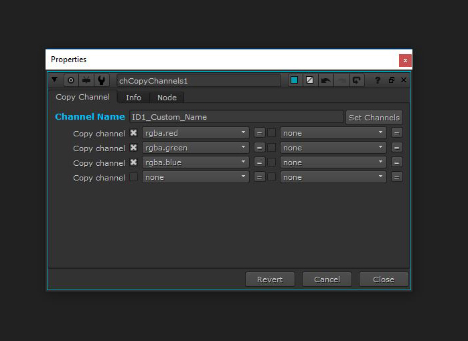Open the none dropdown on the first row
The height and width of the screenshot is (341, 468).
point(333,133)
